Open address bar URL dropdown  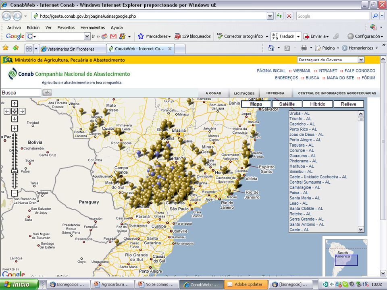(270, 16)
